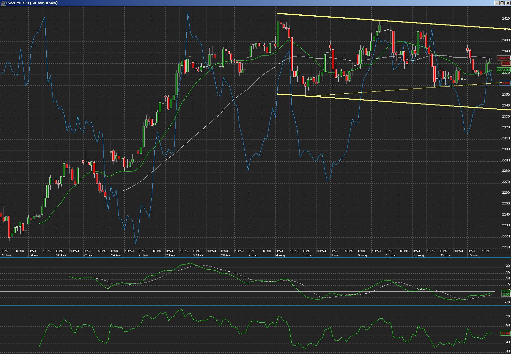This screenshot has width=511, height=354.
Task: Select the red 51.94 RSI value label
Action: (505, 333)
